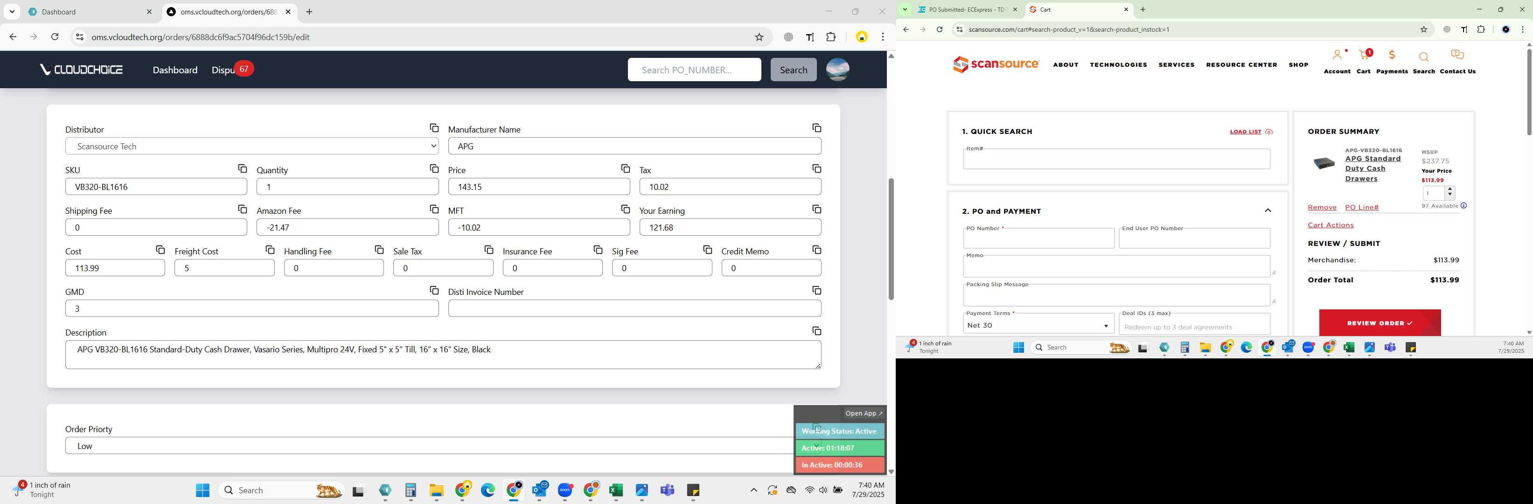Open SHOP menu on ScanSource
Image resolution: width=1533 pixels, height=504 pixels.
[1298, 65]
